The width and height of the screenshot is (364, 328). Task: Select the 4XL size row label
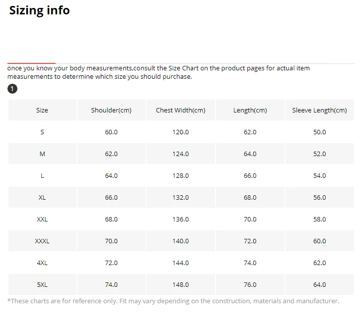click(42, 263)
